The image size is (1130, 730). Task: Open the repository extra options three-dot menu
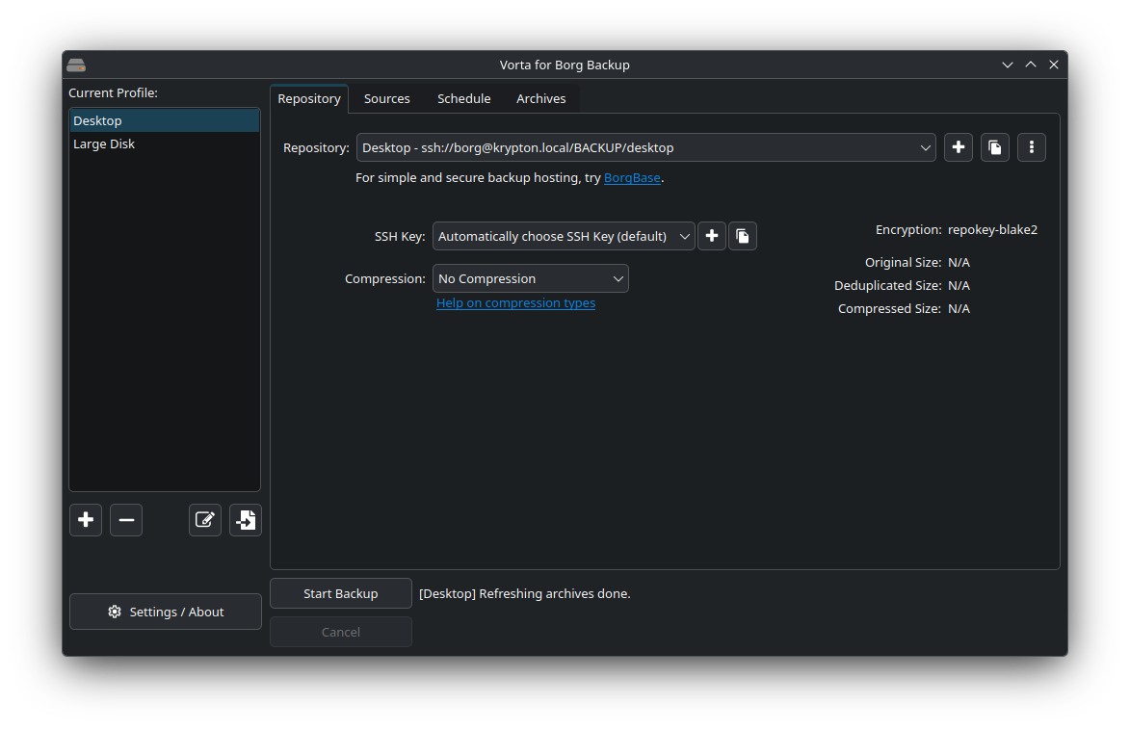coord(1031,146)
